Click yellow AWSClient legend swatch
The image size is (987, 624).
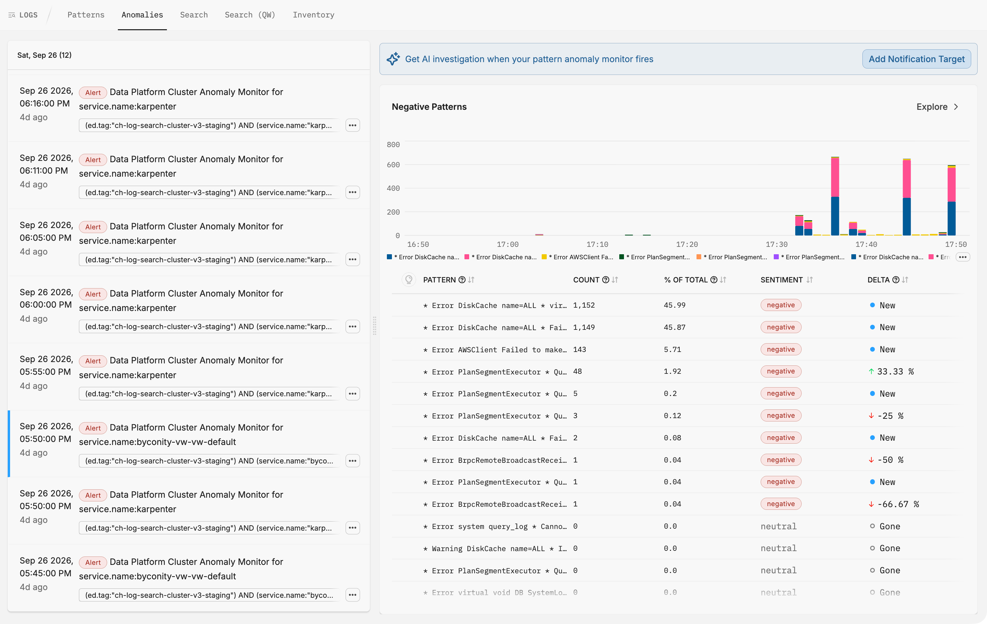coord(544,257)
